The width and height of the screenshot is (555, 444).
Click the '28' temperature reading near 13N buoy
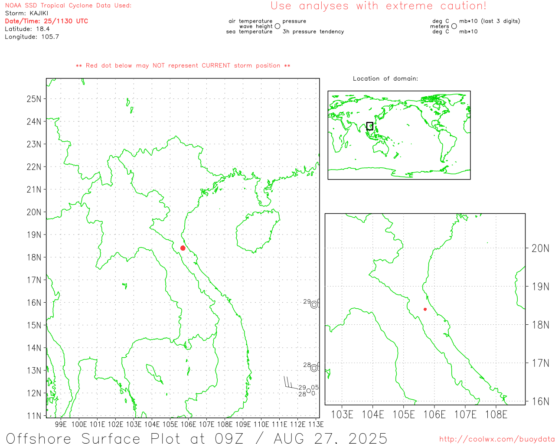tap(307, 365)
